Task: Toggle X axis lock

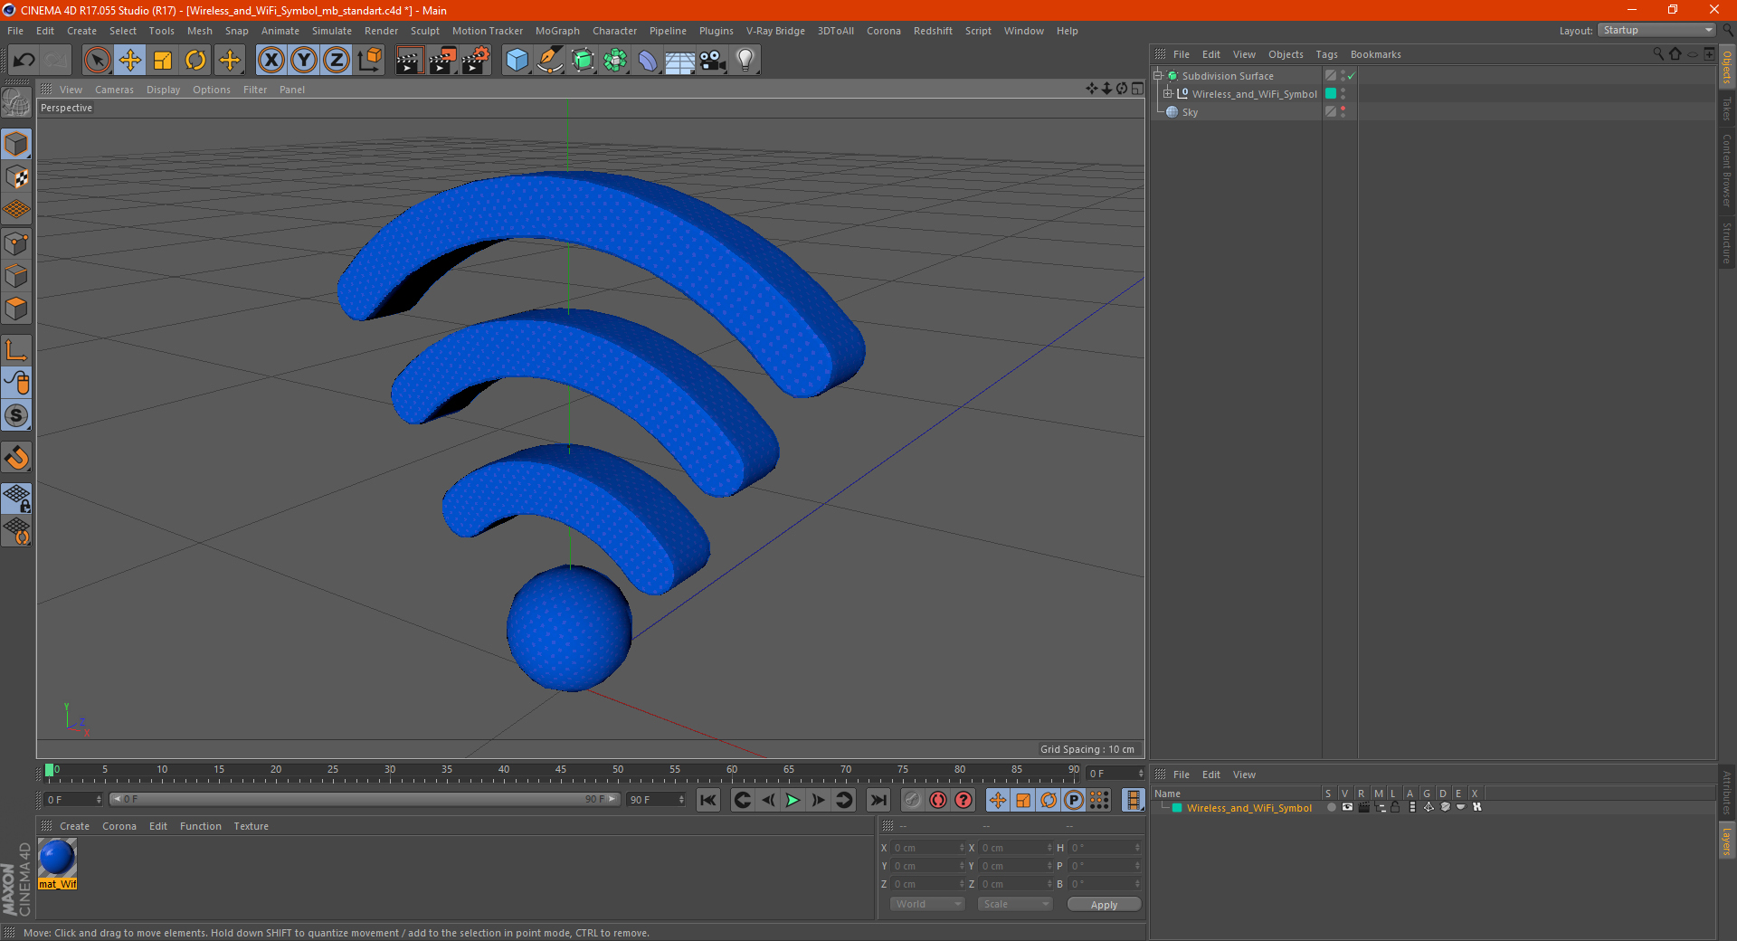Action: click(271, 60)
